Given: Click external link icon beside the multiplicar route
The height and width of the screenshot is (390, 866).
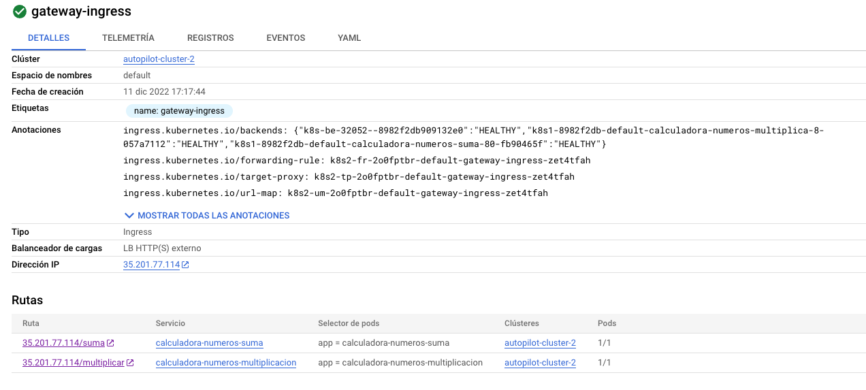Looking at the screenshot, I should (130, 363).
